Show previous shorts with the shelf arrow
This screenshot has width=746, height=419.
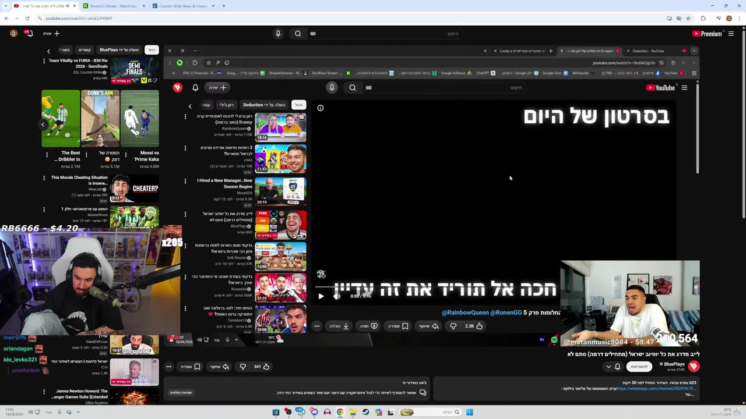[x=43, y=124]
